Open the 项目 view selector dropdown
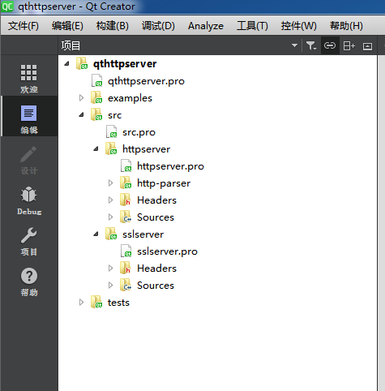 [294, 45]
